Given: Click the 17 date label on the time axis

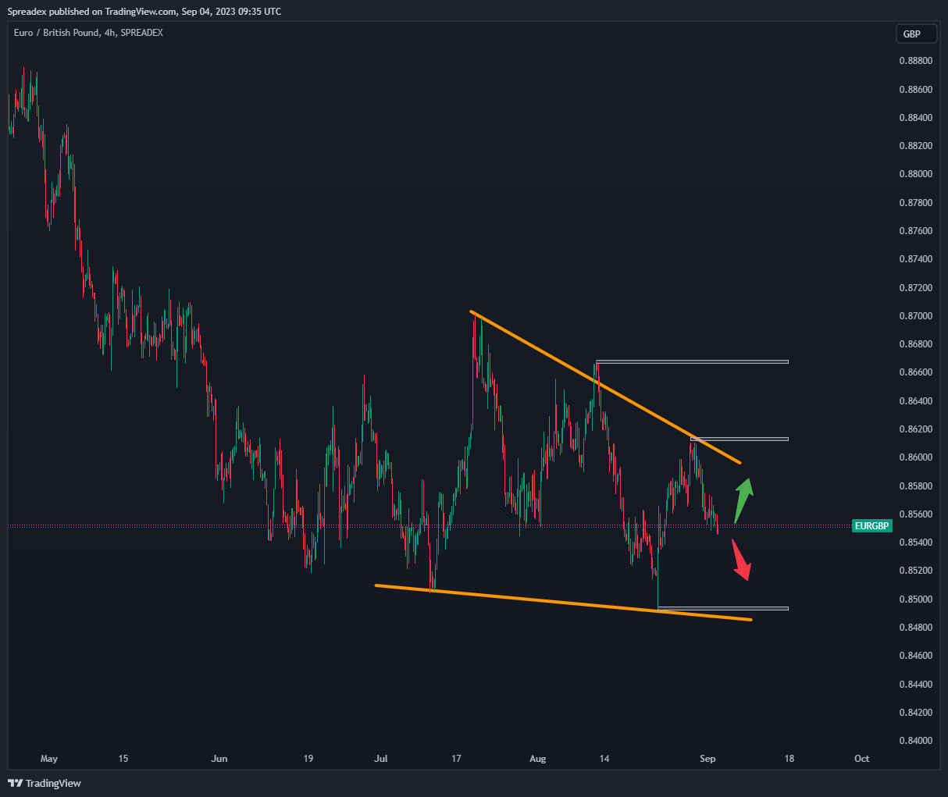Looking at the screenshot, I should 457,759.
